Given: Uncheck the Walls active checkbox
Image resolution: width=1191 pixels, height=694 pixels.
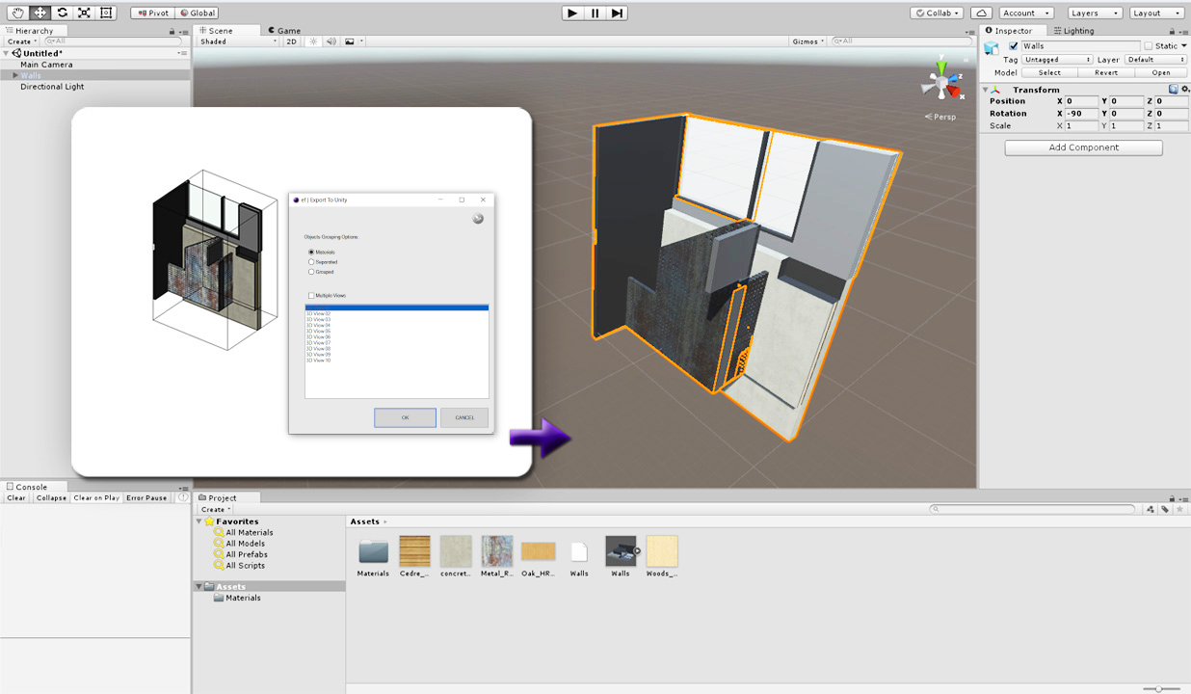Looking at the screenshot, I should (1013, 46).
